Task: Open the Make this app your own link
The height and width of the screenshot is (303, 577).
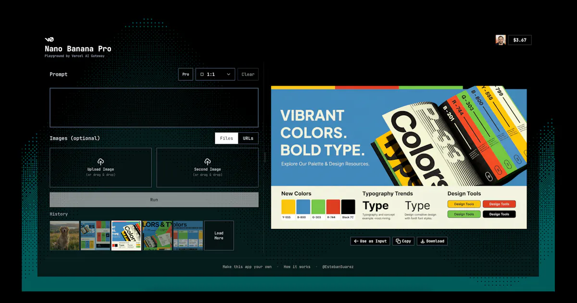Action: (x=247, y=266)
